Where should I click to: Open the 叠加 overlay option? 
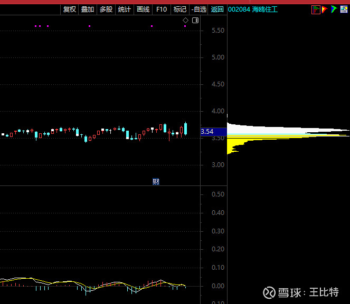(x=88, y=9)
